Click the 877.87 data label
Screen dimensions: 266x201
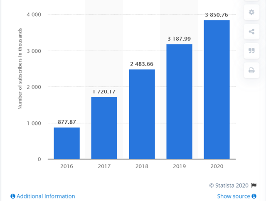pos(66,123)
